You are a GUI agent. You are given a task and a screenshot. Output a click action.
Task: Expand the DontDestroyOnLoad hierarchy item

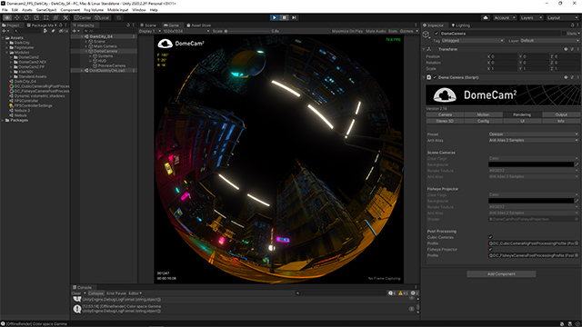pyautogui.click(x=82, y=71)
